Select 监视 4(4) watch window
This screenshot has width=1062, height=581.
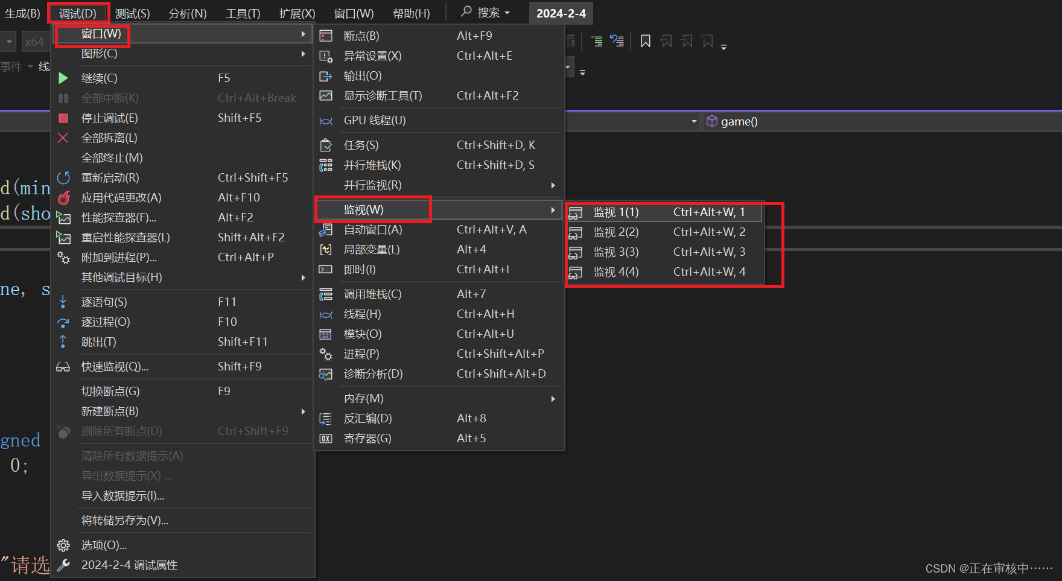pyautogui.click(x=665, y=272)
